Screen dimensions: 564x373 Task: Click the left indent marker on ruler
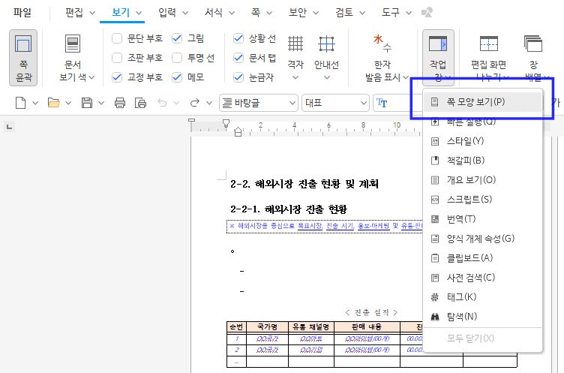238,132
